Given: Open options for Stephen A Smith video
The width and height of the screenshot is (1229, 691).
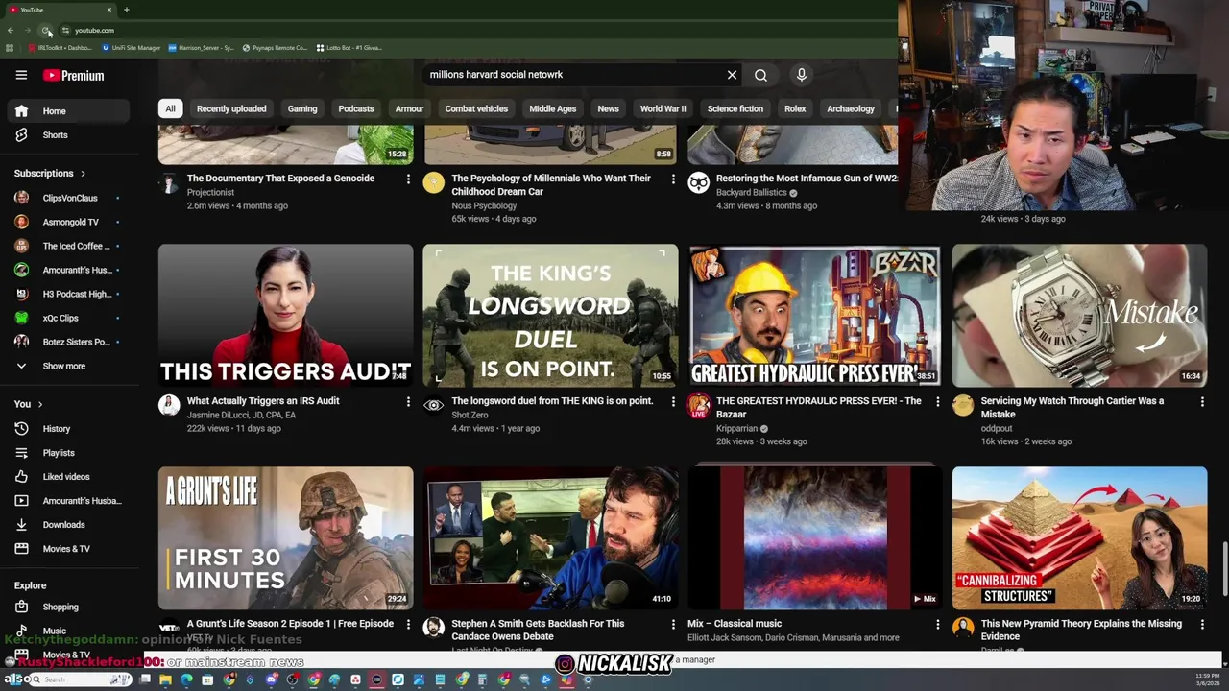Looking at the screenshot, I should [673, 625].
